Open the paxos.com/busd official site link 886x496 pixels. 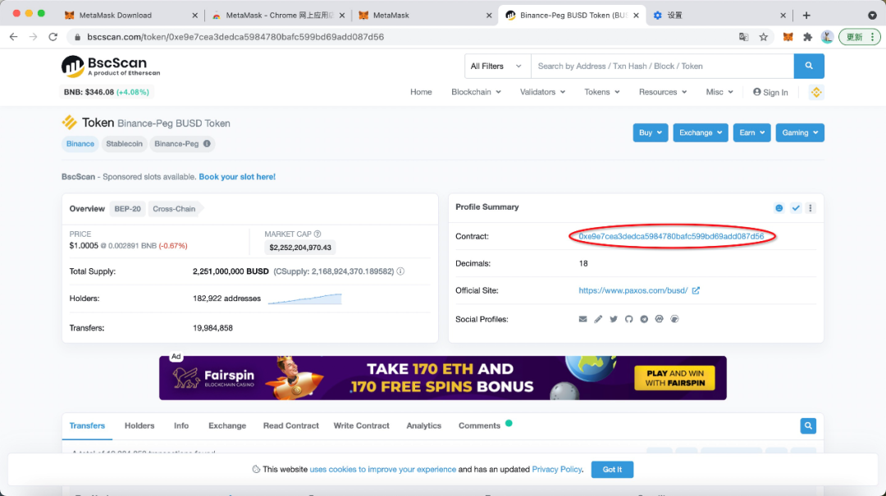coord(633,290)
